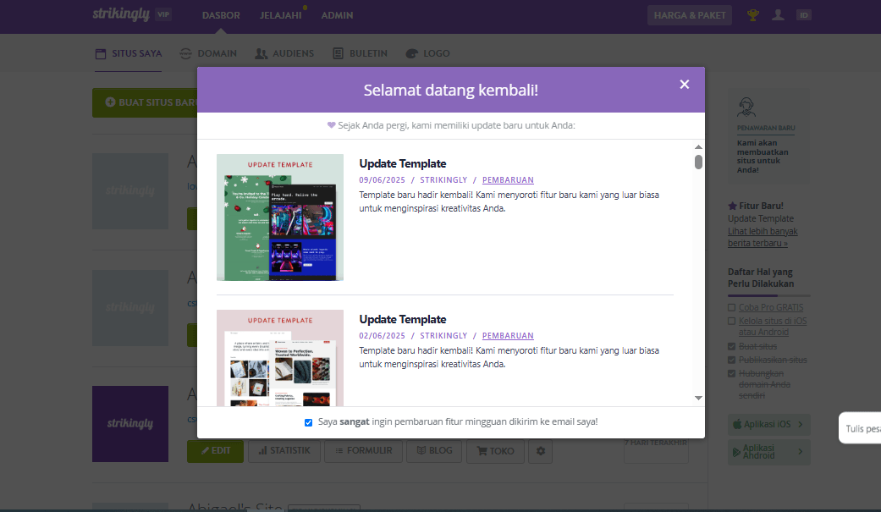Click Lihat lebih banyak berita terbaru link
881x512 pixels.
click(763, 237)
